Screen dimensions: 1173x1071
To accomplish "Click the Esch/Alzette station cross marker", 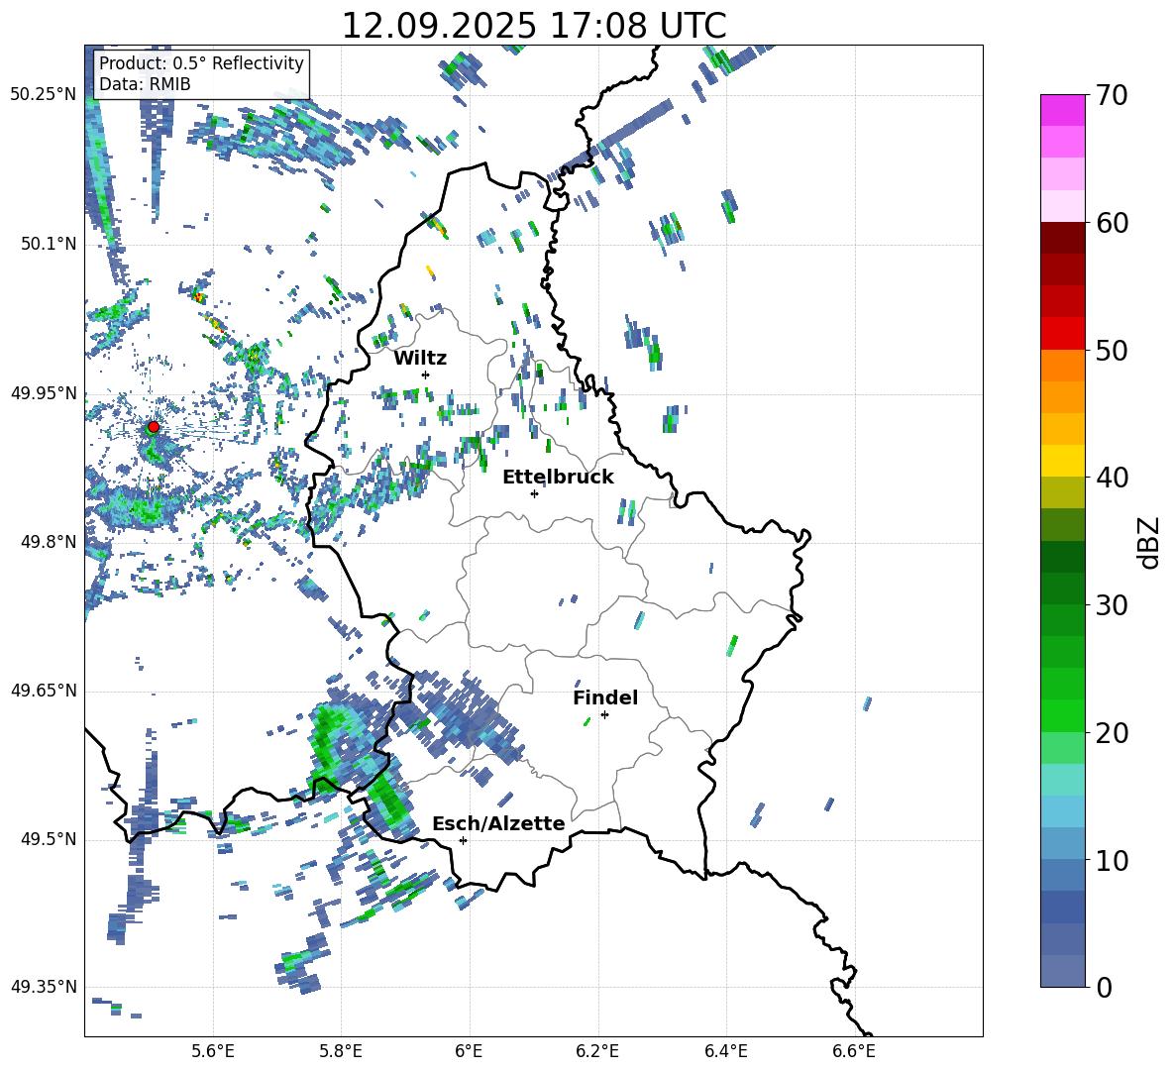I will coord(463,840).
